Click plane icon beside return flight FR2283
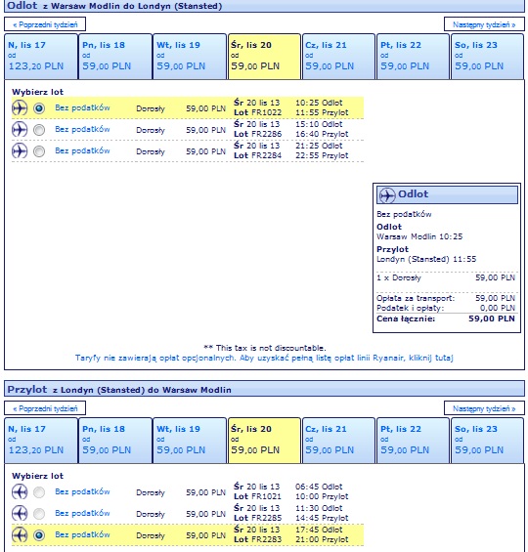The image size is (528, 552). pyautogui.click(x=20, y=534)
